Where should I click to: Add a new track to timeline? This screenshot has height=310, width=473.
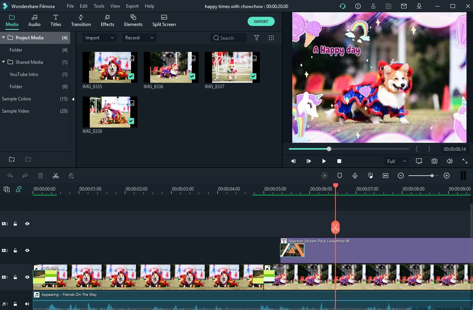coord(6,189)
